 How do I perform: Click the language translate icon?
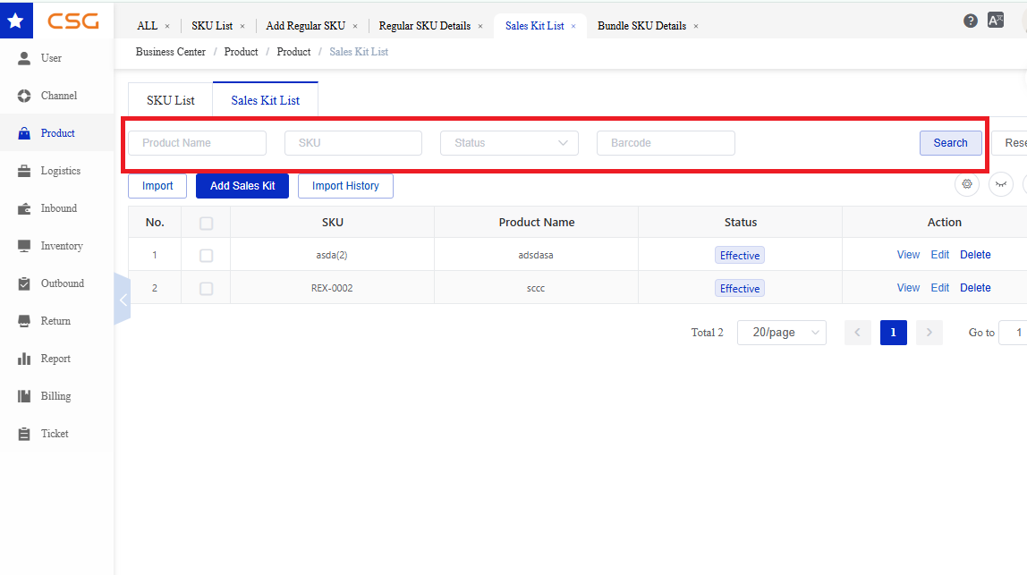pyautogui.click(x=996, y=21)
